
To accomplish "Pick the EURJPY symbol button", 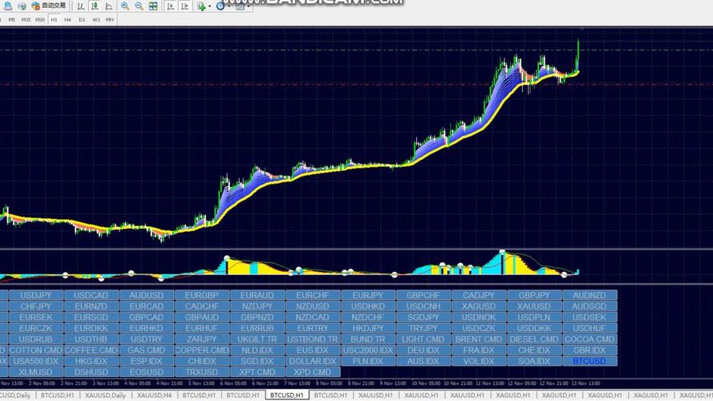I will coord(368,295).
